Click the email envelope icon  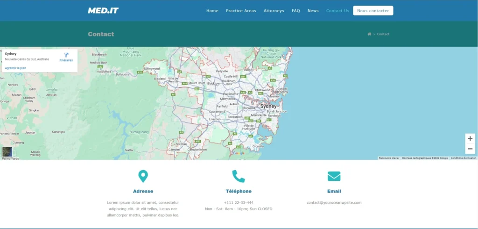coord(334,176)
